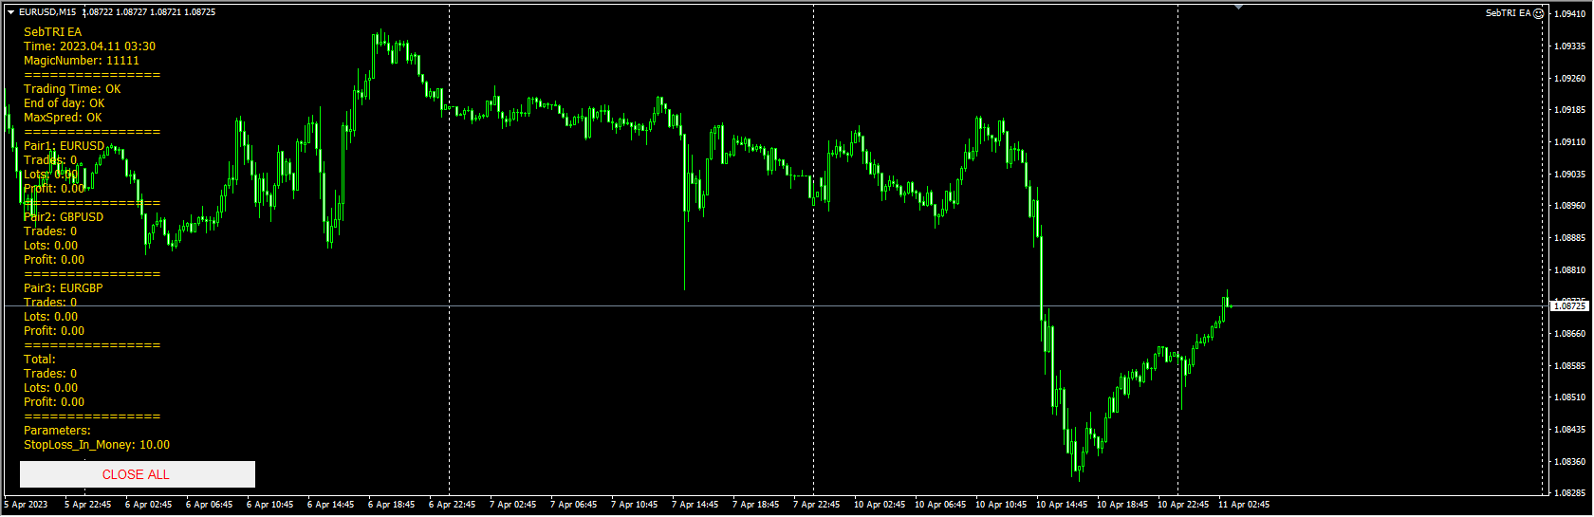Click the 10 Apr 06:45 time label

940,505
